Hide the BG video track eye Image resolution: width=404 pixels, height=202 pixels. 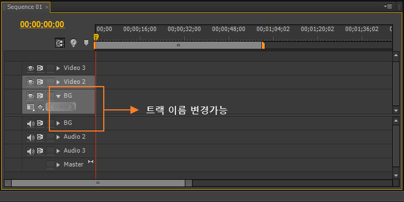[31, 96]
